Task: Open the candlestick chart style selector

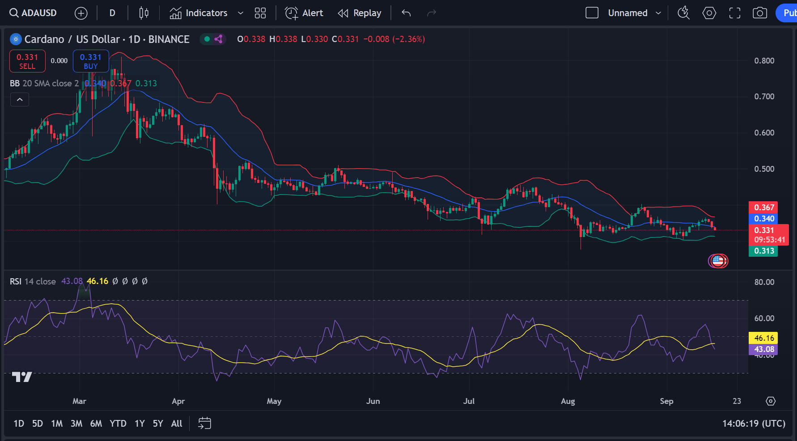Action: pyautogui.click(x=144, y=13)
